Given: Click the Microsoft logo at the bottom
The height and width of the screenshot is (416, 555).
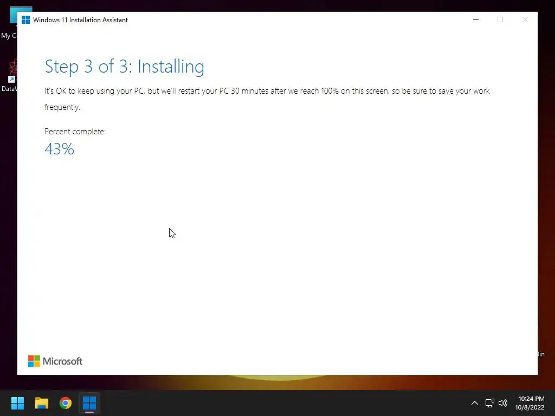Looking at the screenshot, I should (55, 361).
